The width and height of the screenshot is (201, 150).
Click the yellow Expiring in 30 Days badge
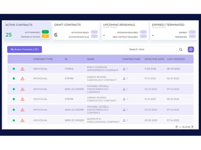pos(45,36)
